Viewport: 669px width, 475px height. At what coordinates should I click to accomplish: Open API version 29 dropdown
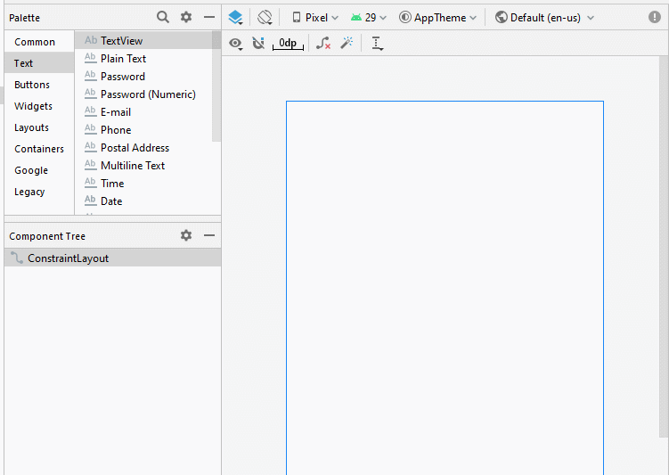(x=369, y=18)
